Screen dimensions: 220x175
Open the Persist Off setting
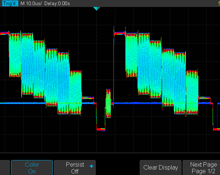pos(75,168)
